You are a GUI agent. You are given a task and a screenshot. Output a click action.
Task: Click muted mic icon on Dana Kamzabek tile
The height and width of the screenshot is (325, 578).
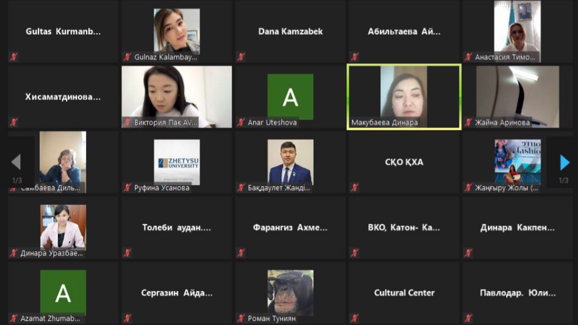click(241, 57)
